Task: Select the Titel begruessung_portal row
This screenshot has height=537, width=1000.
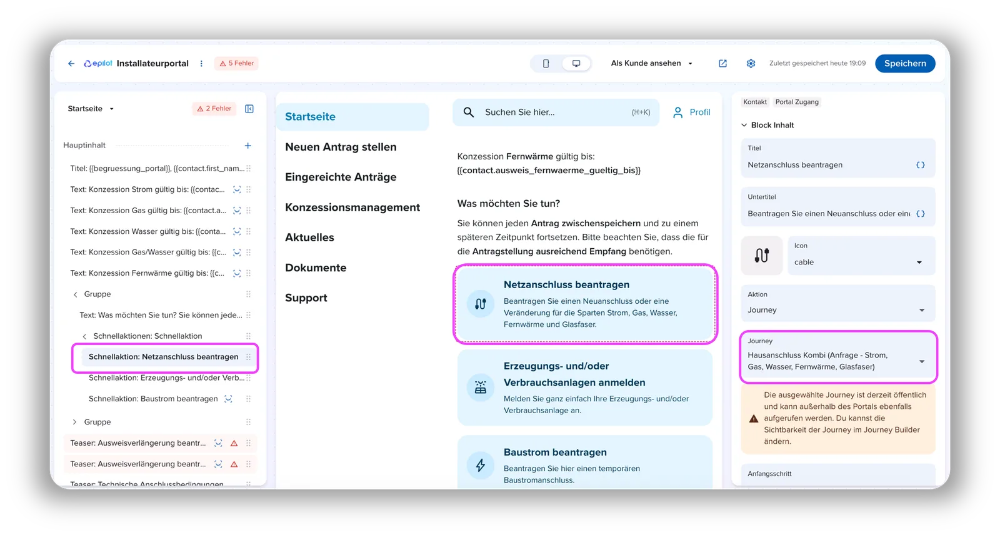Action: 156,168
